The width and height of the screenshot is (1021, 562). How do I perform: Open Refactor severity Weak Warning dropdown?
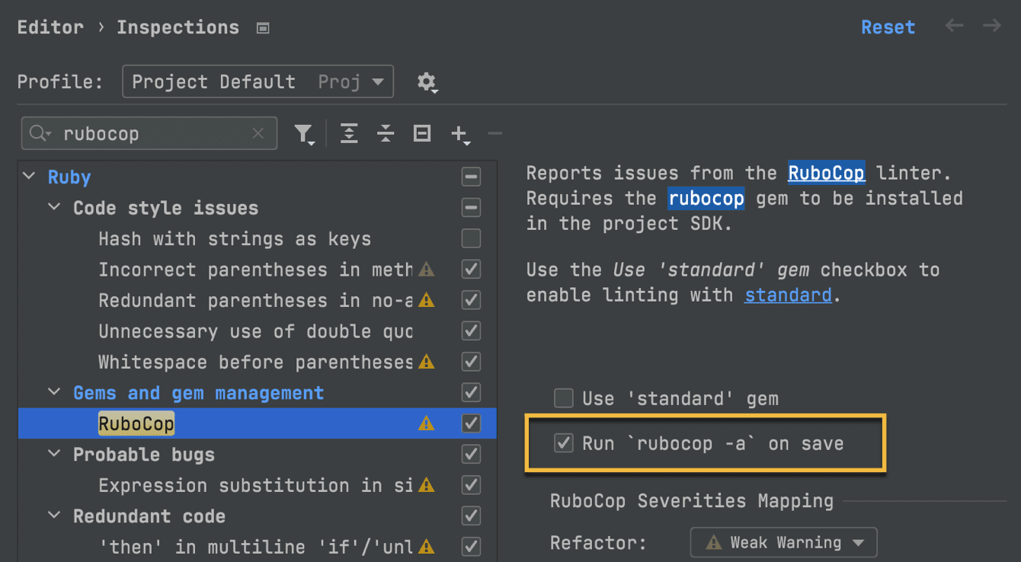tap(783, 543)
